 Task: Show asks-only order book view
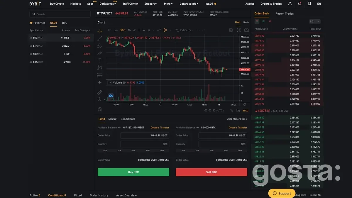270,21
